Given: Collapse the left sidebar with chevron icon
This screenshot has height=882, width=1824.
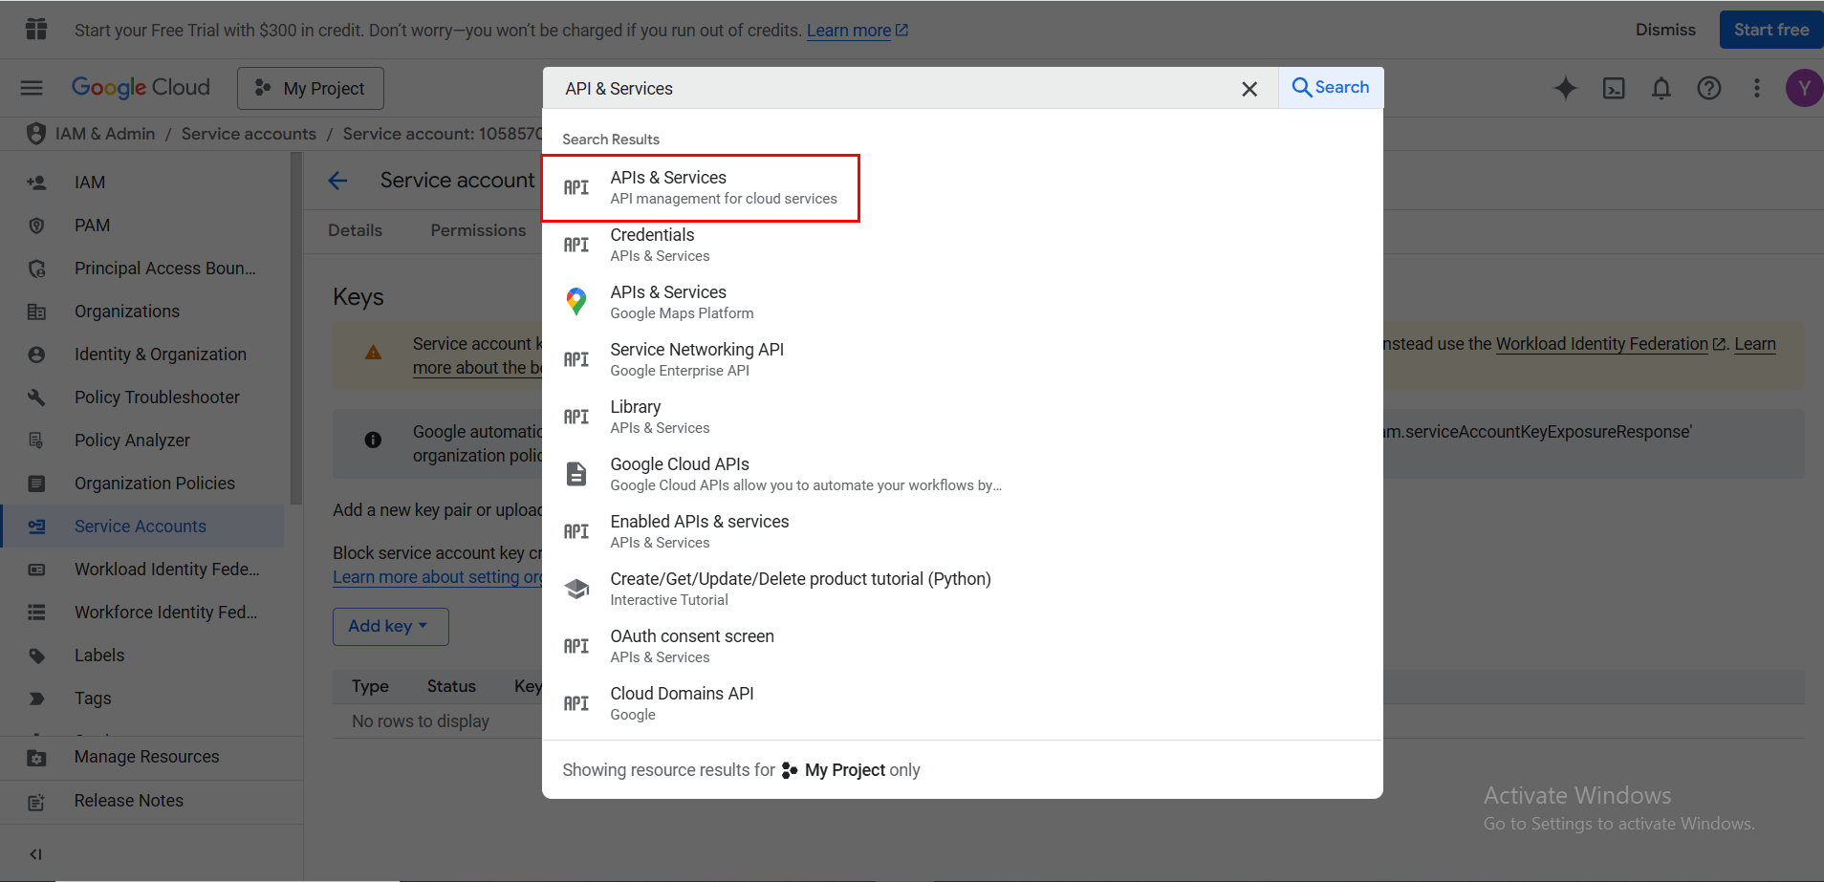Looking at the screenshot, I should click(35, 854).
